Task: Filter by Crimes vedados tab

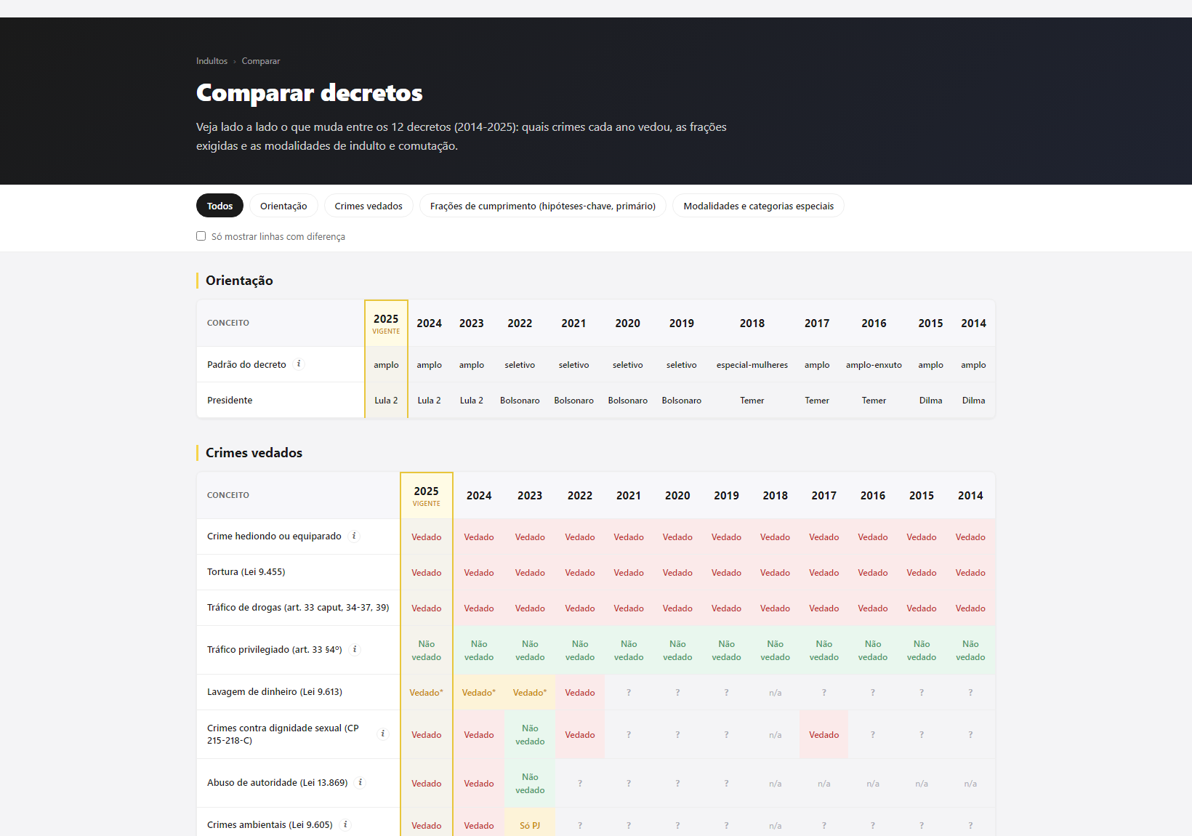Action: point(369,206)
